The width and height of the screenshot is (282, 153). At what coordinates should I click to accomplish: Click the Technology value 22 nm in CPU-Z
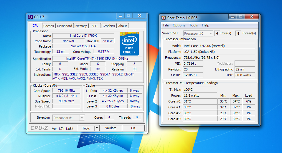pyautogui.click(x=61, y=52)
